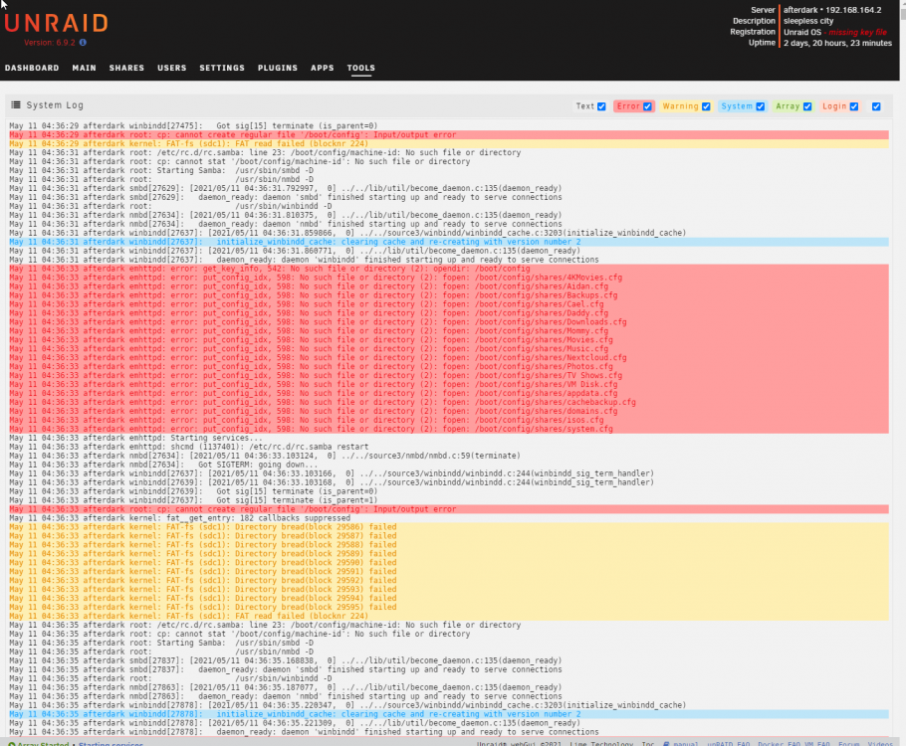Toggle the System filter checkbox
906x746 pixels.
(x=761, y=106)
